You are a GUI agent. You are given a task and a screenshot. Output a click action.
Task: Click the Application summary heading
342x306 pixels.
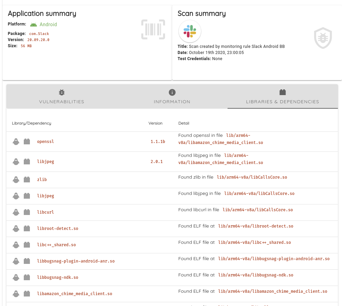pyautogui.click(x=42, y=14)
